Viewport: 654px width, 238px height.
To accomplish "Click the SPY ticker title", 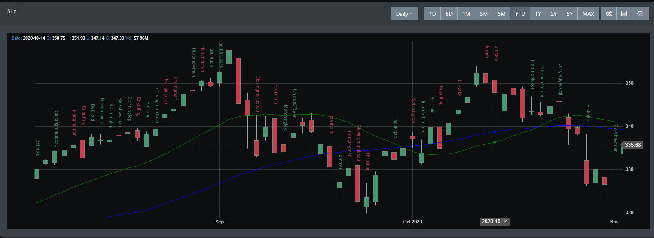I will pyautogui.click(x=12, y=11).
